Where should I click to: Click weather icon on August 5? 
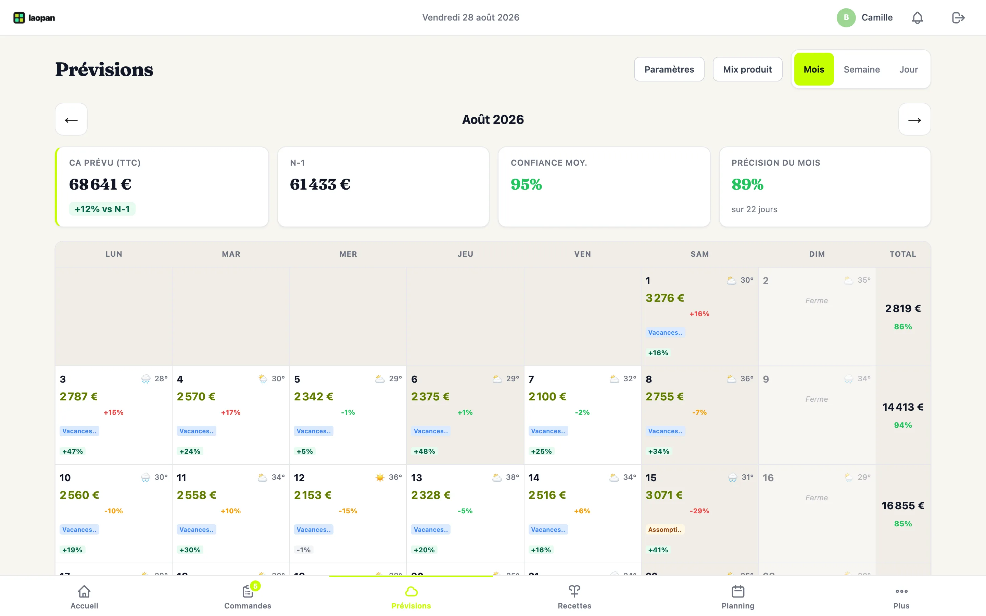(380, 379)
